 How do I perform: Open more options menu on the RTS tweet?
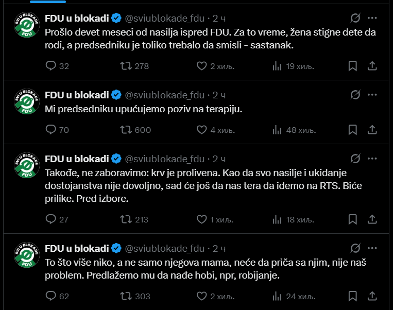[x=372, y=159]
